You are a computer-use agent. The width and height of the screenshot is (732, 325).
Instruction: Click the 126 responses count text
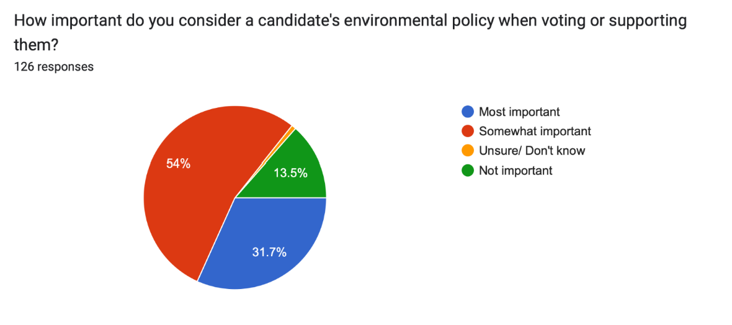(53, 66)
